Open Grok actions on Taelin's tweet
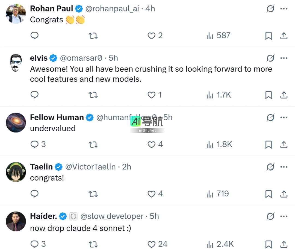Viewport: 295px width, 249px height. (270, 167)
